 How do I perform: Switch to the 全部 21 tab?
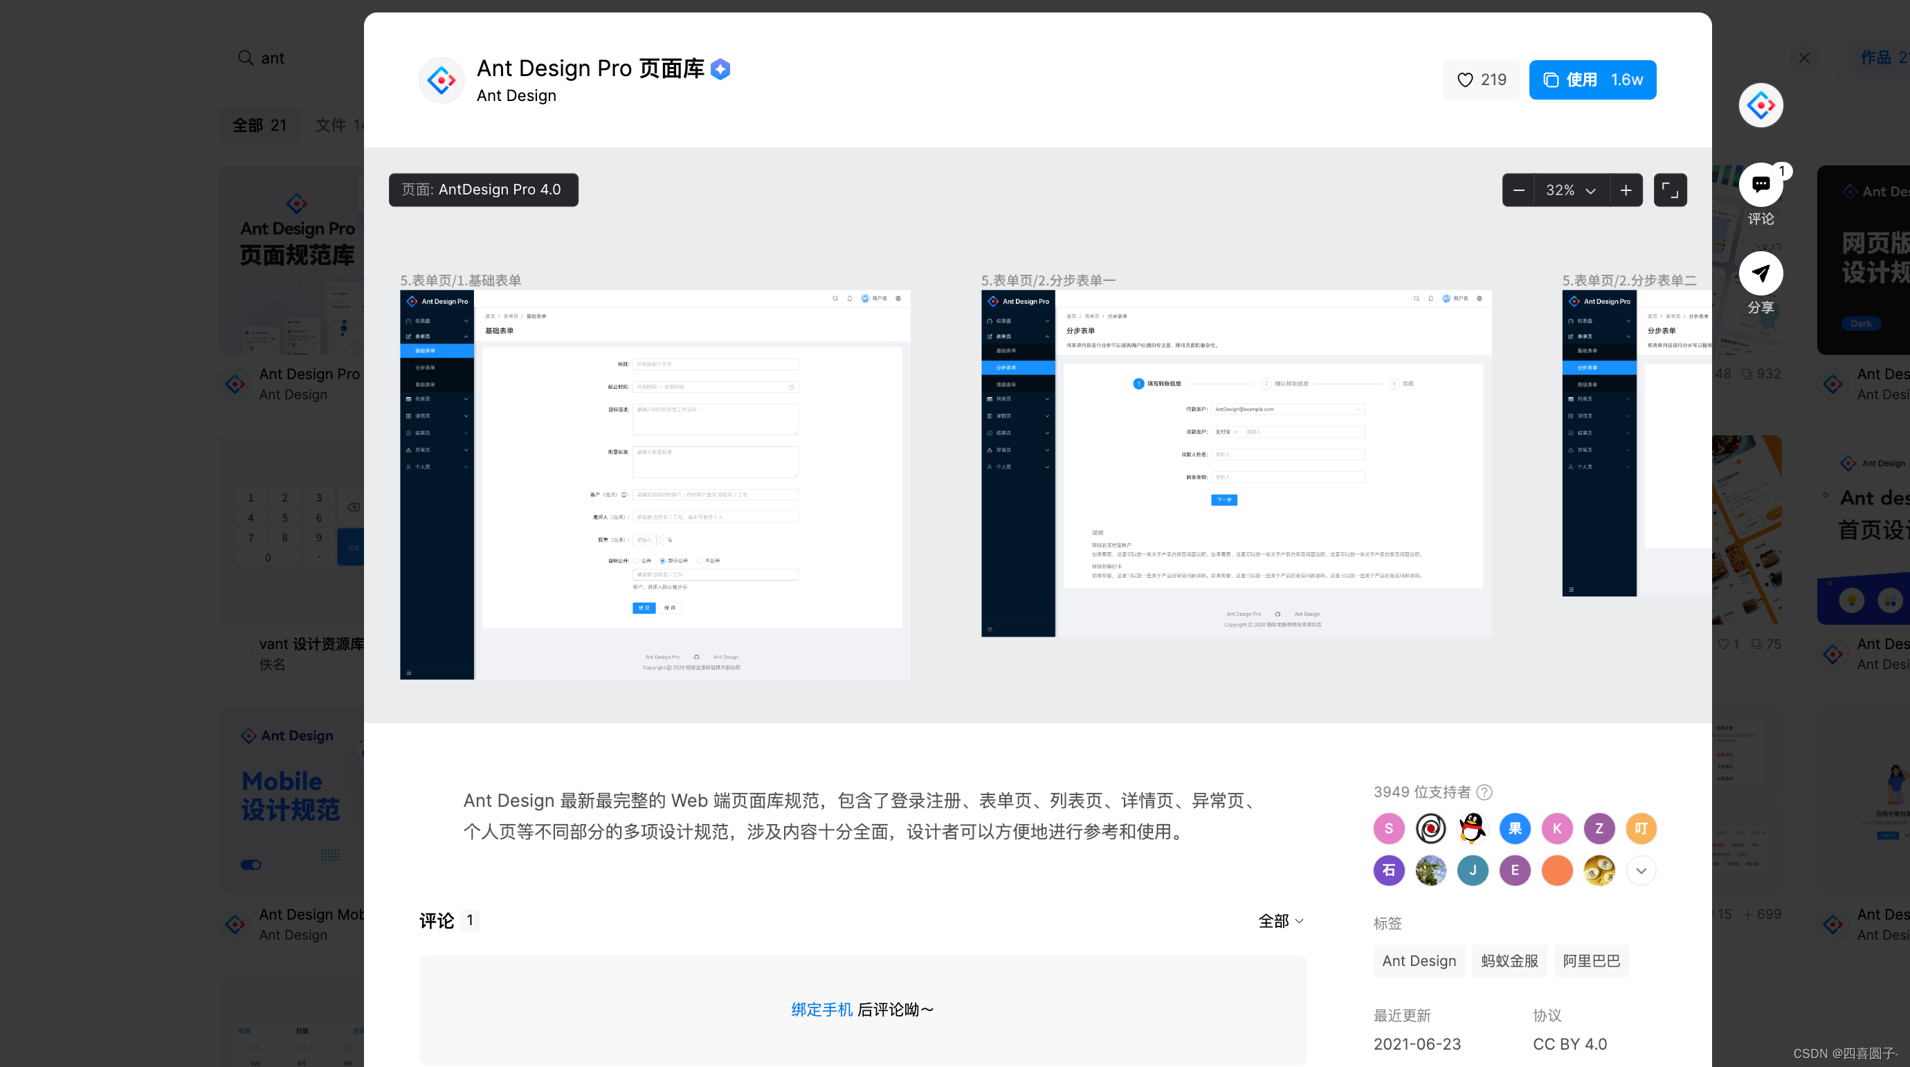[x=259, y=125]
